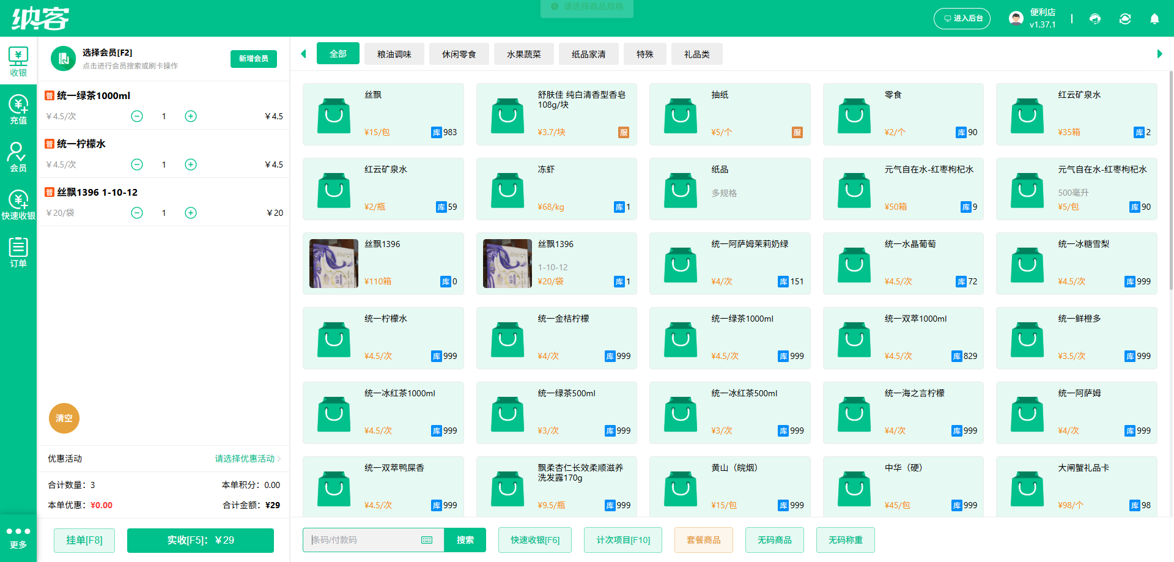Image resolution: width=1174 pixels, height=562 pixels.
Task: Click 实收[F5] payment button
Action: (201, 540)
